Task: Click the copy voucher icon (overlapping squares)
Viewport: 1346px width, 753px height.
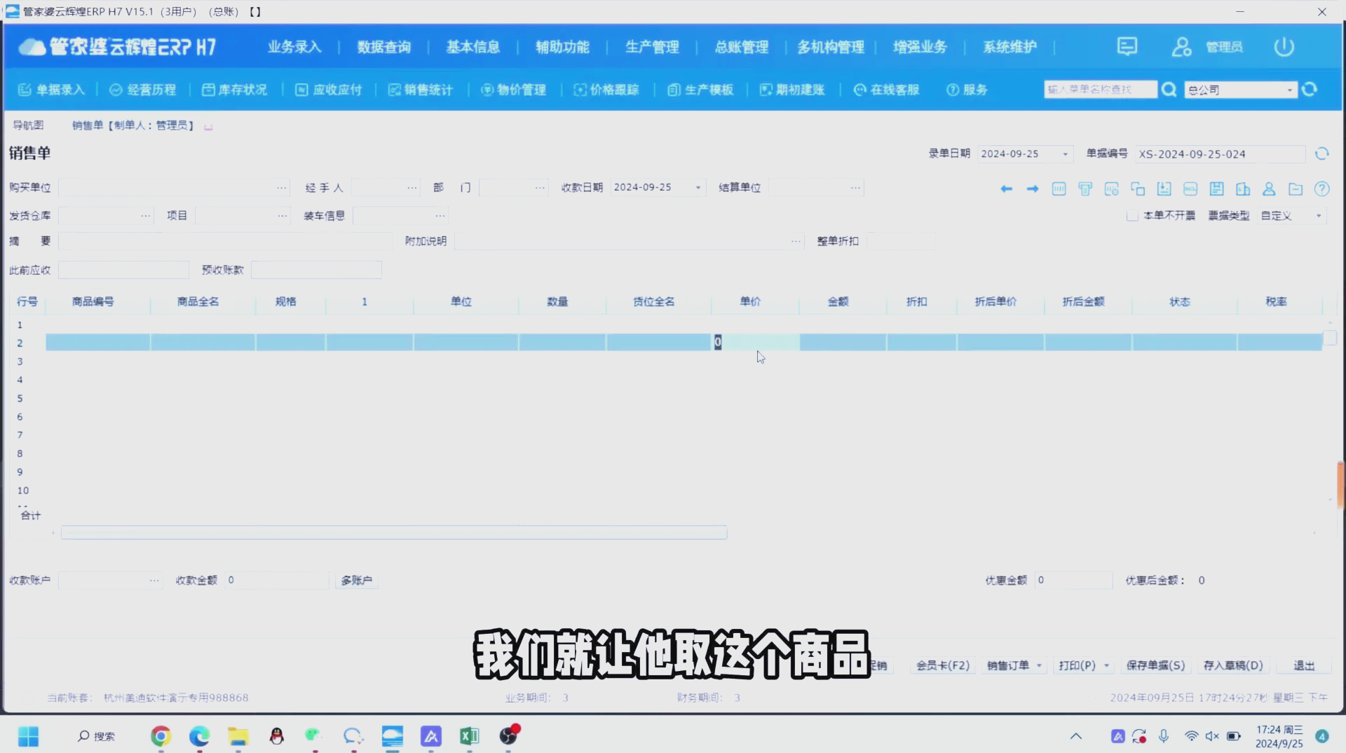Action: [1138, 189]
